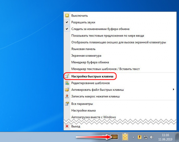This screenshot has height=142, width=179.
Task: Show hidden tray icons arrow
Action: 133,137
